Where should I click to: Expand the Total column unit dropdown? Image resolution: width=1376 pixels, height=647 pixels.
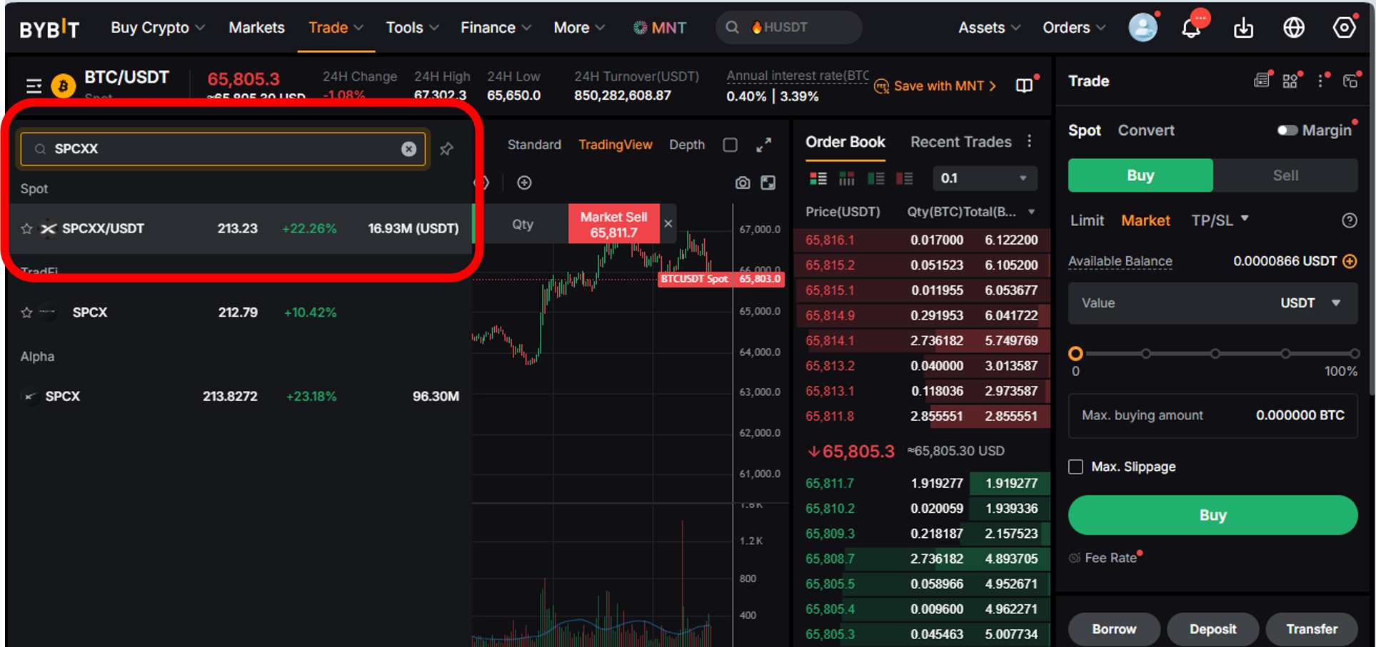point(1031,212)
